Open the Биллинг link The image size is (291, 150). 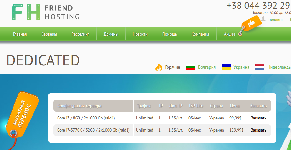[276, 19]
